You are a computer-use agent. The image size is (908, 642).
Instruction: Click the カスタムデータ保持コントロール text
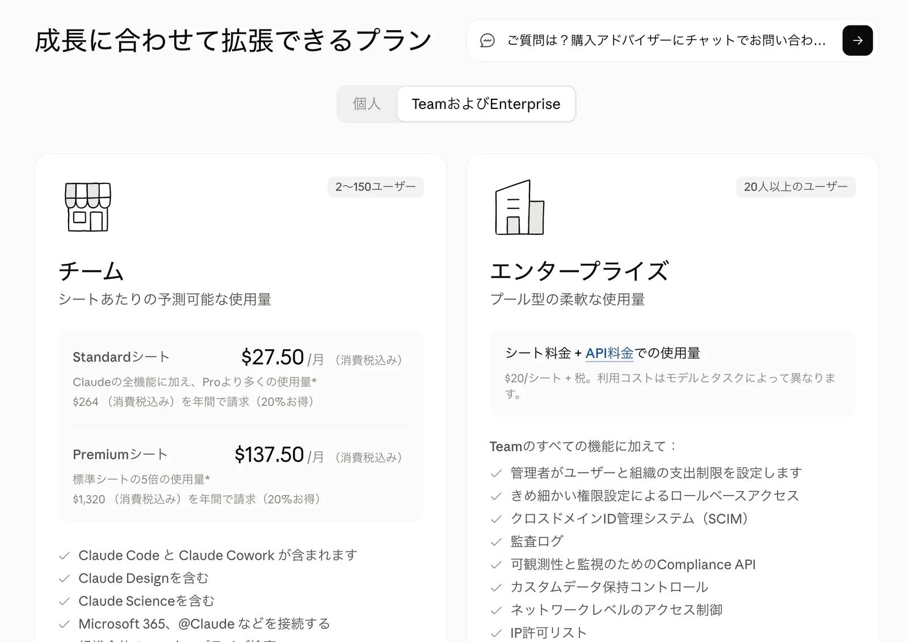tap(609, 587)
